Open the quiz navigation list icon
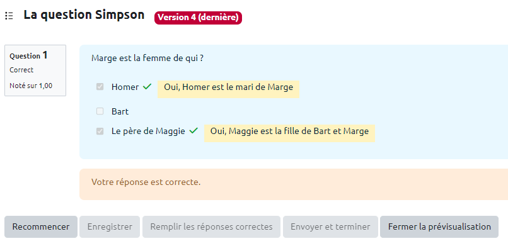The height and width of the screenshot is (246, 508). tap(9, 16)
